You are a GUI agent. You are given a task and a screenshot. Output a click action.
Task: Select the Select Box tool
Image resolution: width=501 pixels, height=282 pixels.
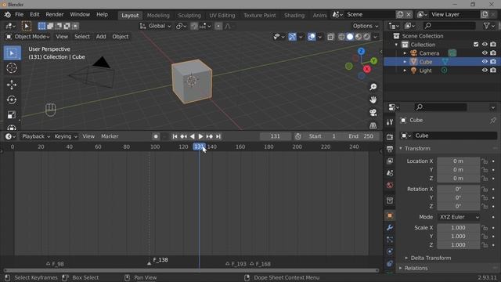click(x=12, y=52)
